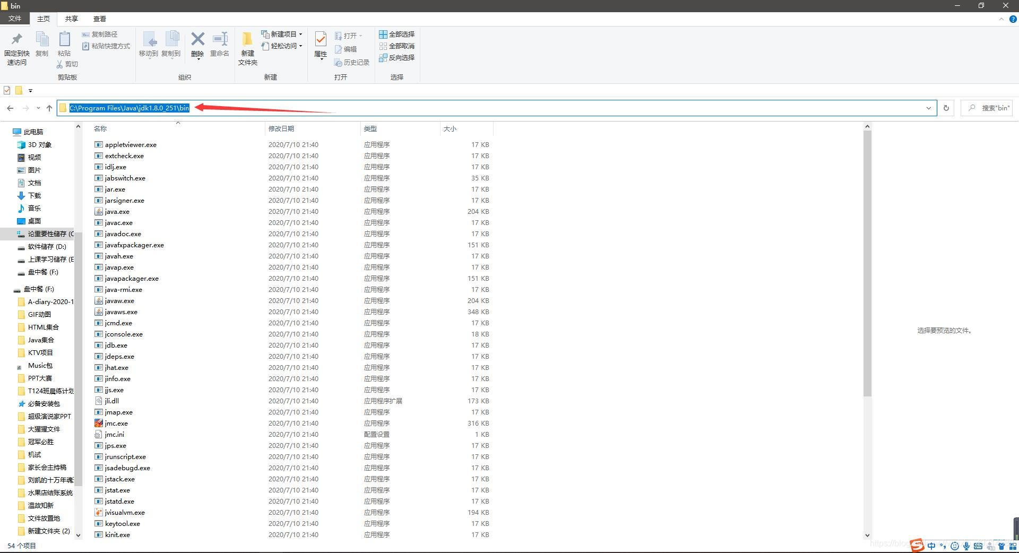
Task: Expand the address bar history dropdown
Action: point(928,108)
